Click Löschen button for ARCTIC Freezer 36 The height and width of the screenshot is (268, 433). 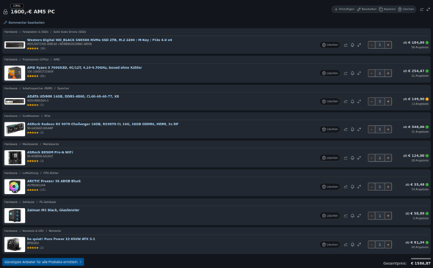pyautogui.click(x=330, y=187)
